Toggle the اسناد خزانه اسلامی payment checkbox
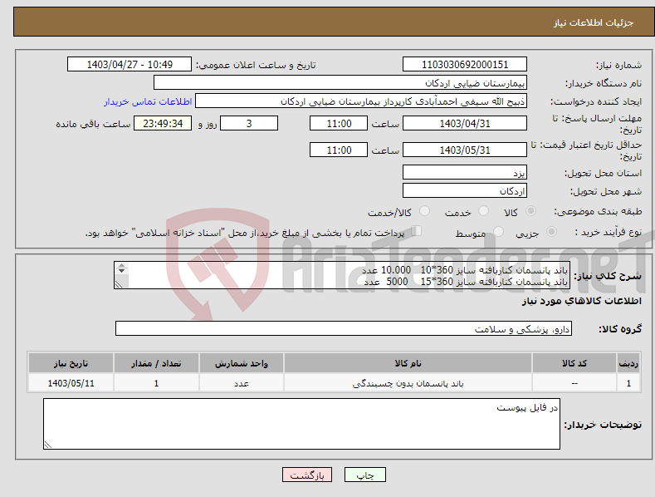This screenshot has width=655, height=497. tap(417, 231)
